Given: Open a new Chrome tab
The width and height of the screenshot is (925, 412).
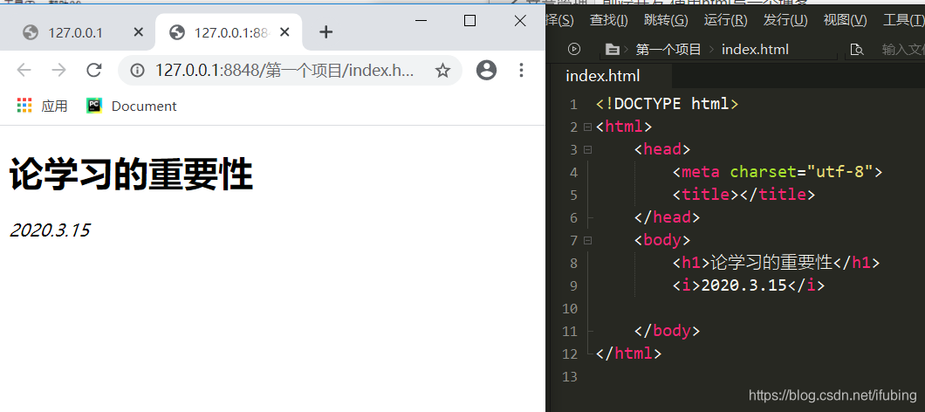Looking at the screenshot, I should tap(325, 32).
